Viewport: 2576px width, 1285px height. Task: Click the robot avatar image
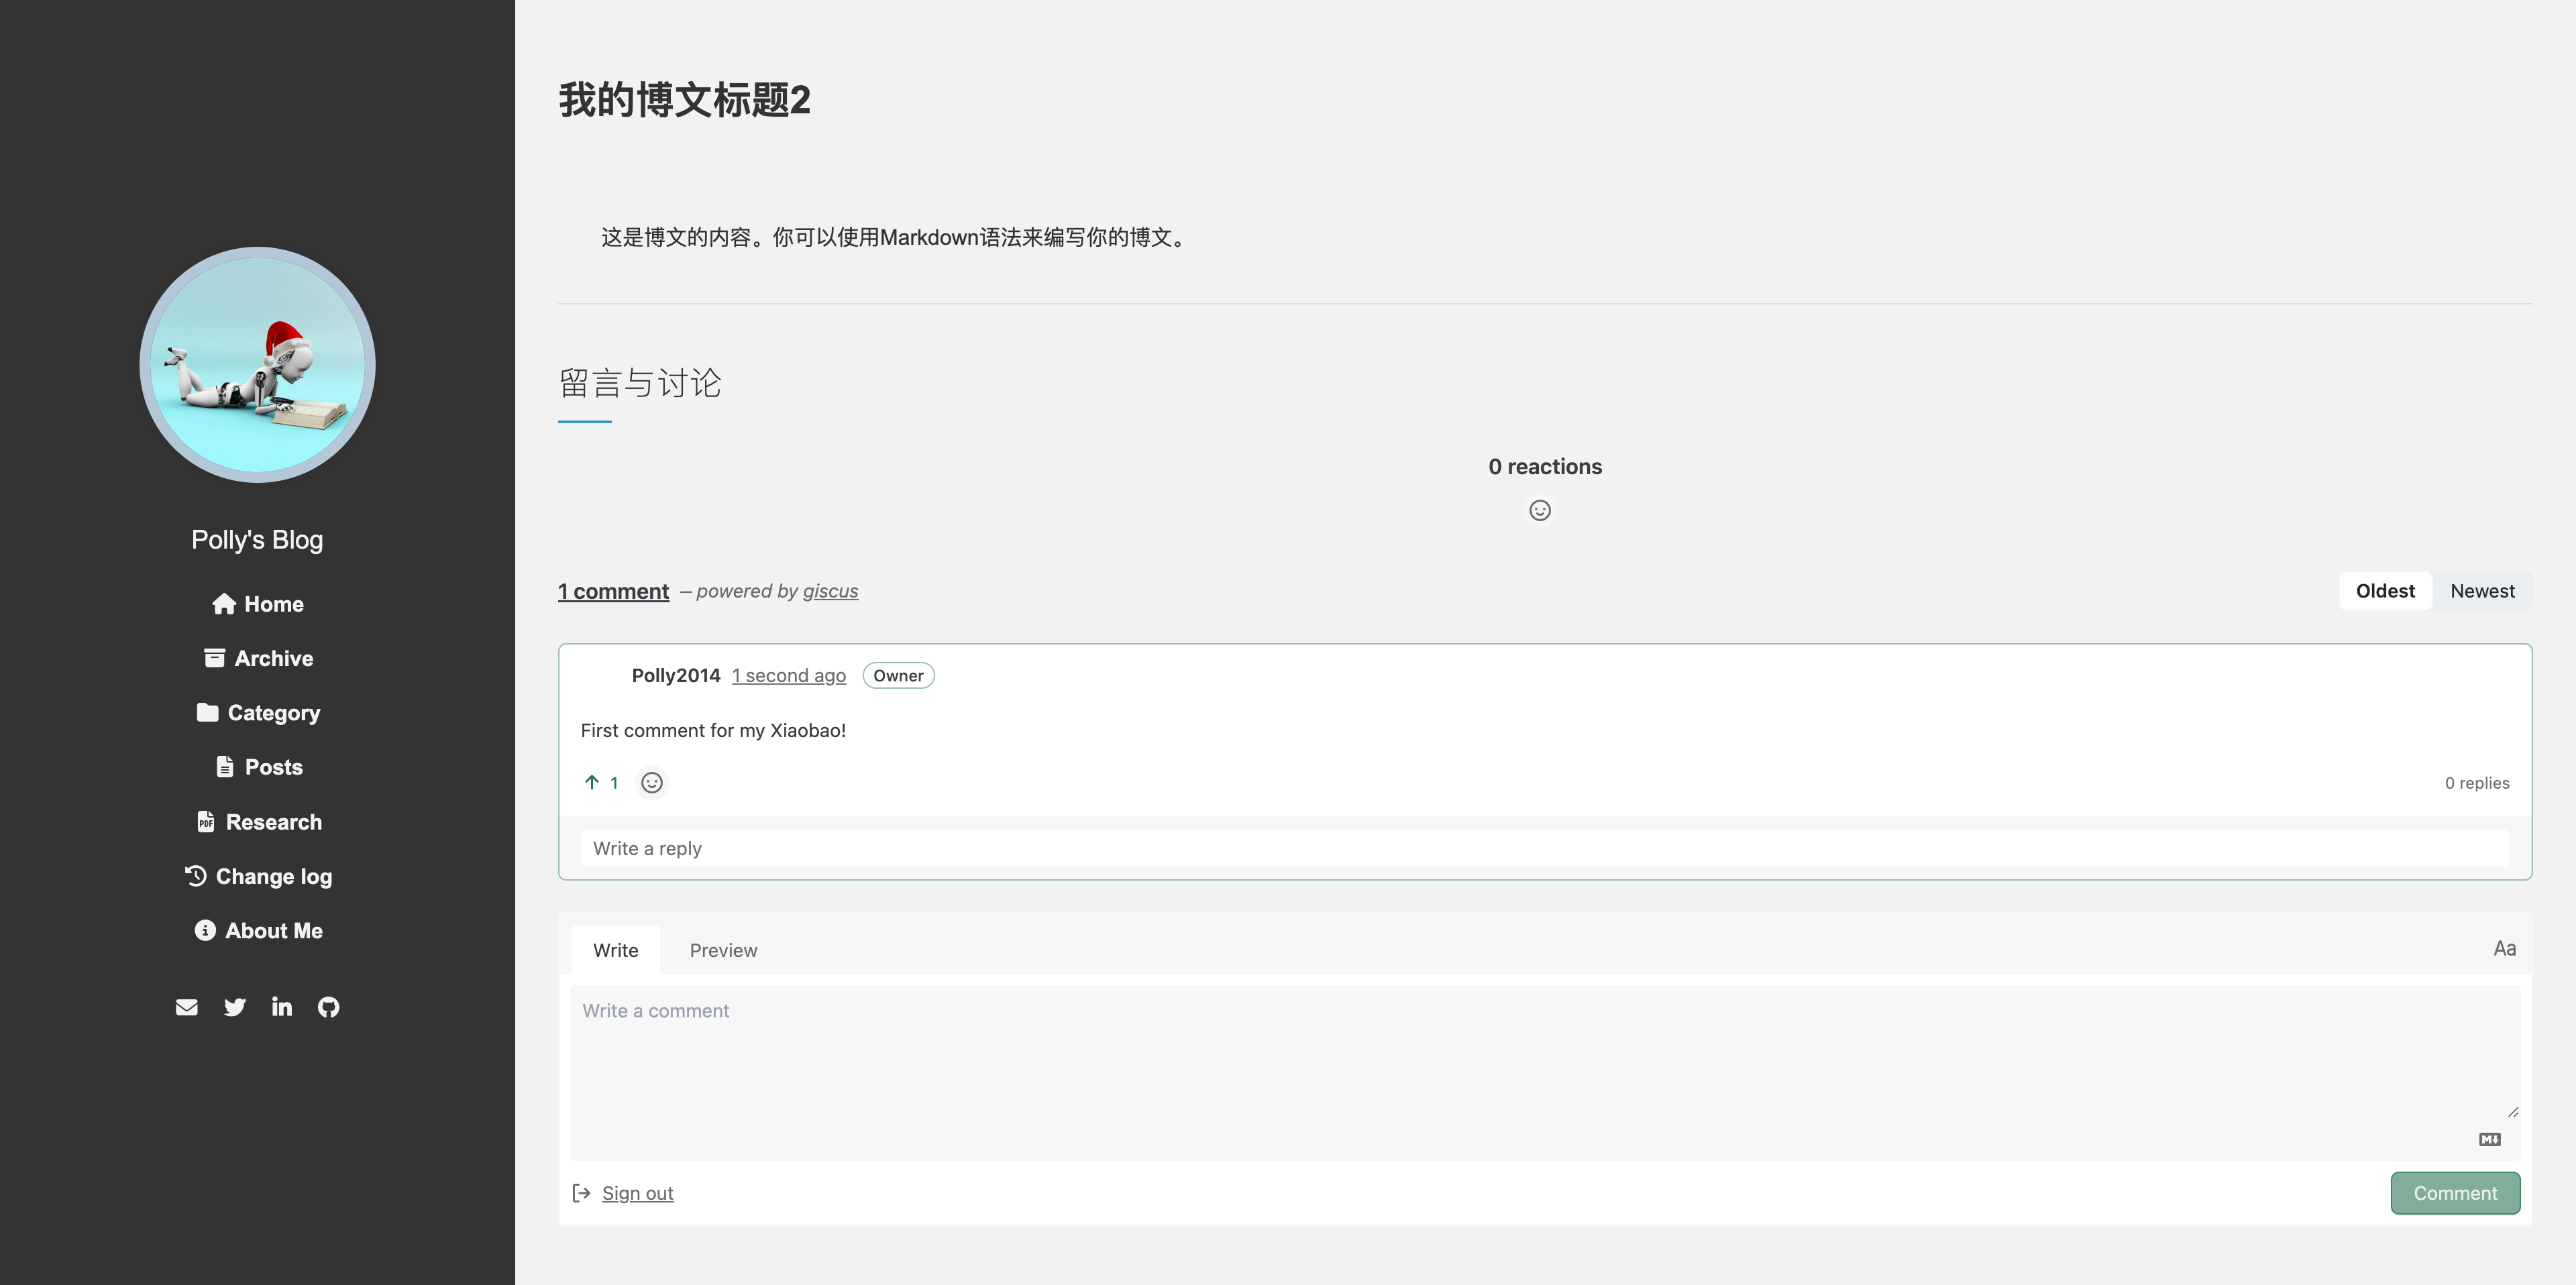pos(258,365)
